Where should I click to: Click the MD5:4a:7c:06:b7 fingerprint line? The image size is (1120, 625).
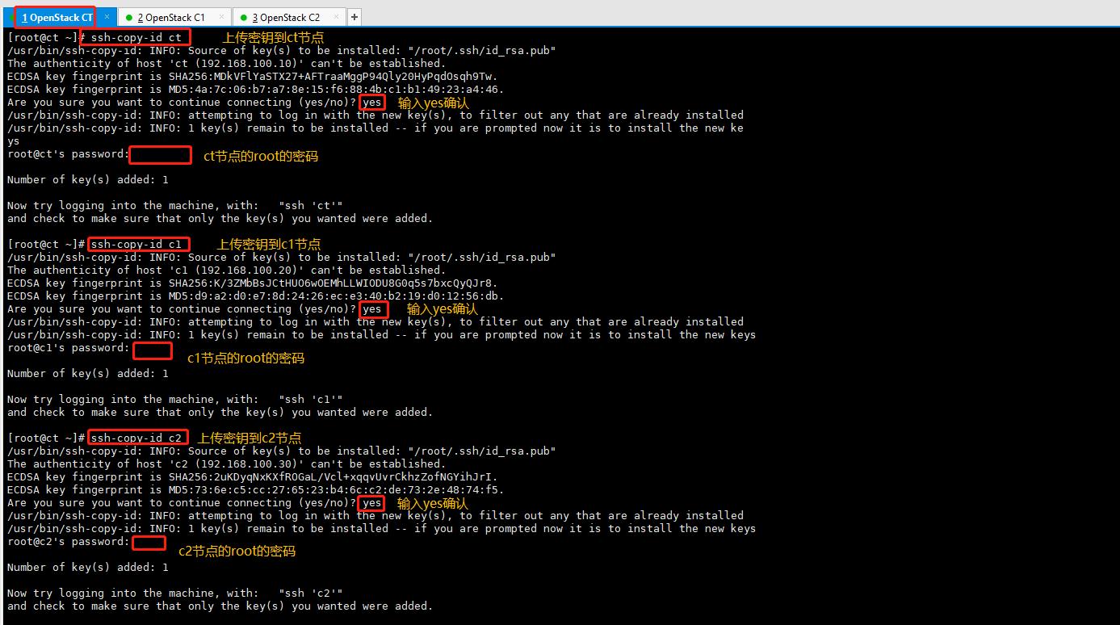tap(255, 89)
